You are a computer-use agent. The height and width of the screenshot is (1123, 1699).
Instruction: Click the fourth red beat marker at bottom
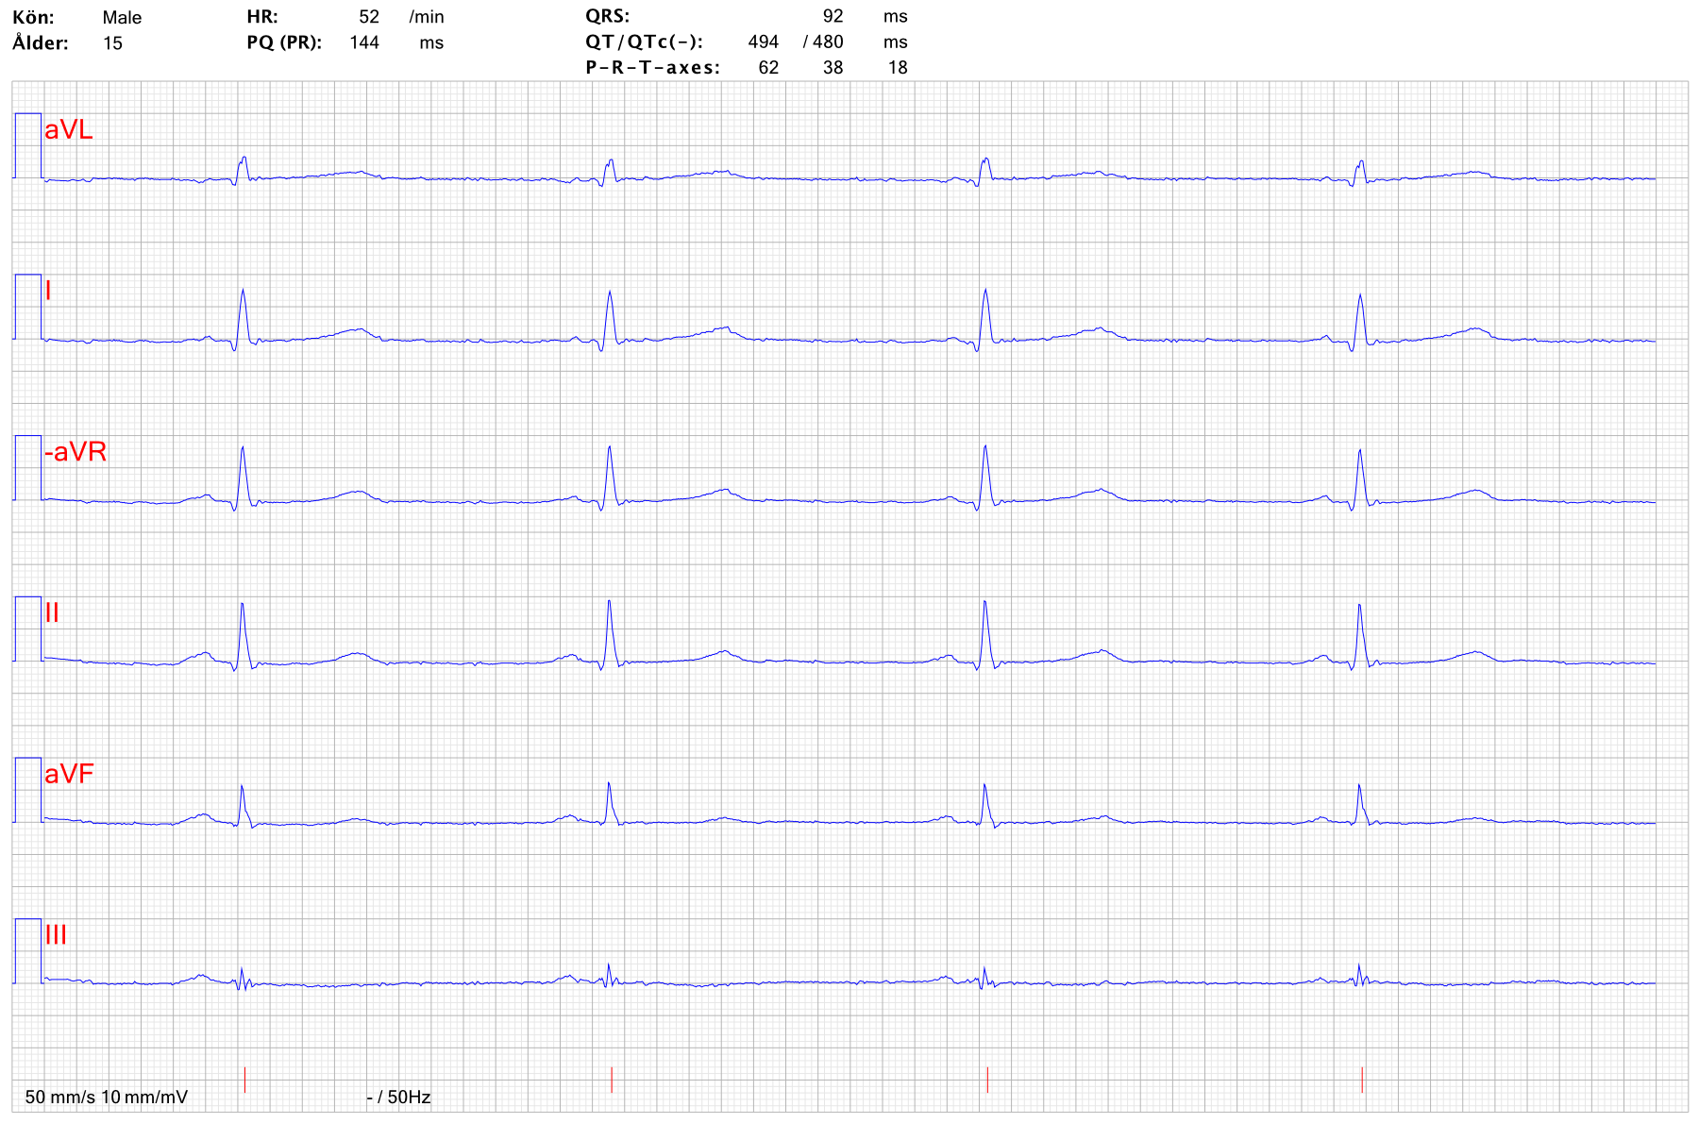1362,1080
